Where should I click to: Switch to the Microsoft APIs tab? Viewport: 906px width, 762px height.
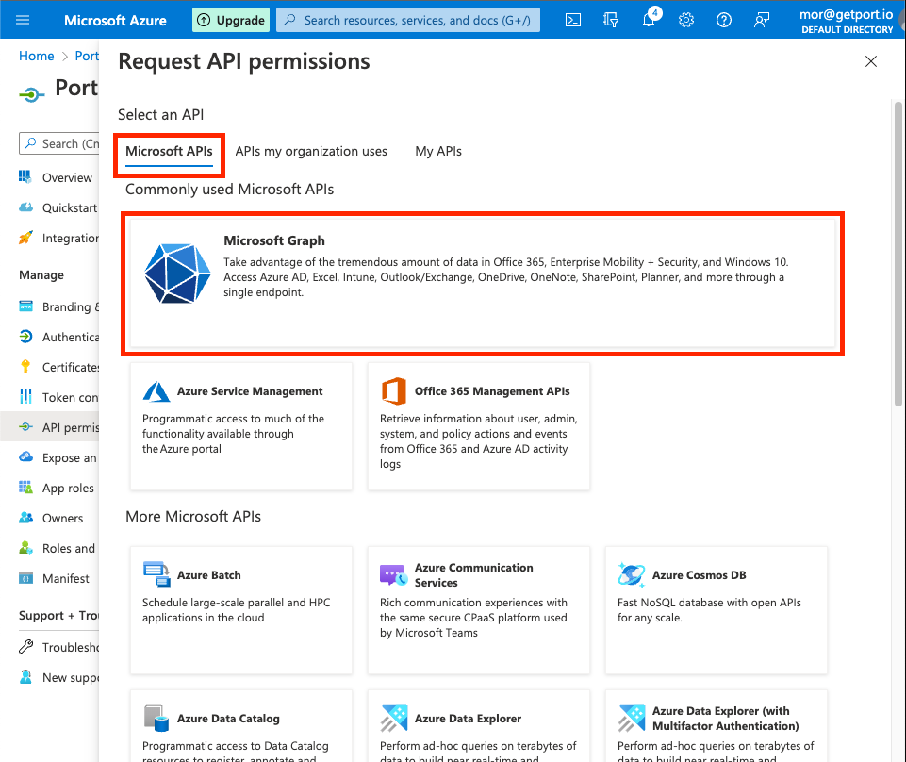click(x=169, y=151)
